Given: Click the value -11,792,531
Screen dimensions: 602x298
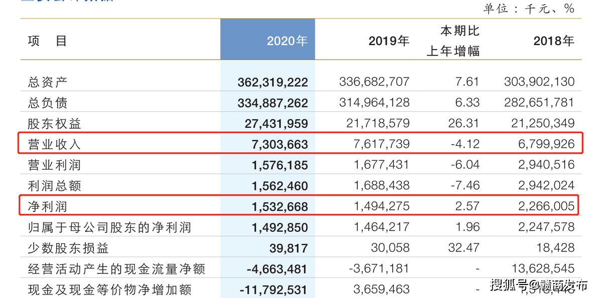Looking at the screenshot, I should pyautogui.click(x=273, y=289).
